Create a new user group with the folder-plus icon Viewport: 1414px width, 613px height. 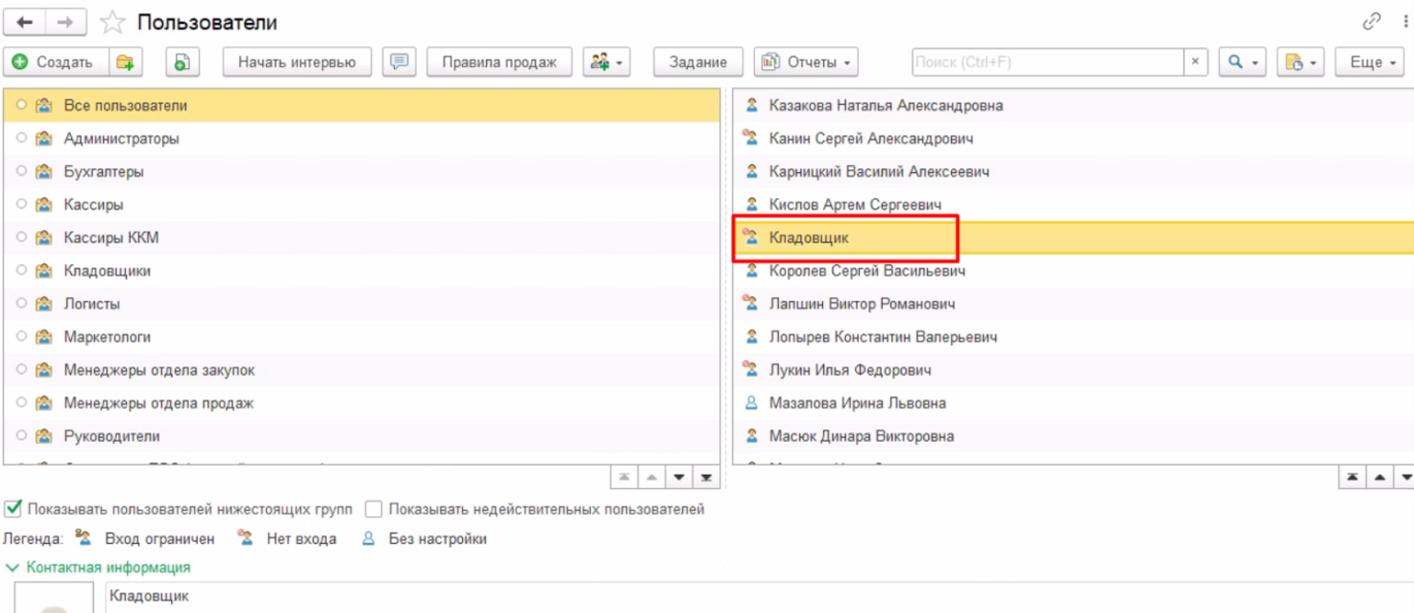click(x=125, y=62)
